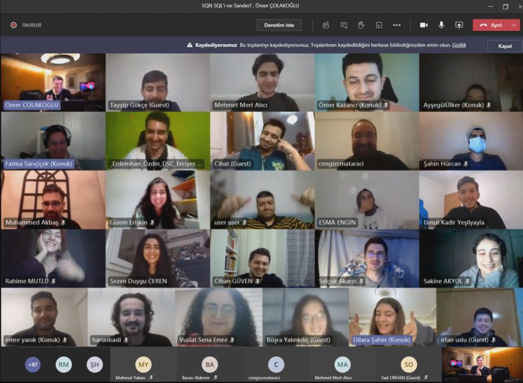523x383 pixels.
Task: Click the red recording indicator icon
Action: point(13,25)
